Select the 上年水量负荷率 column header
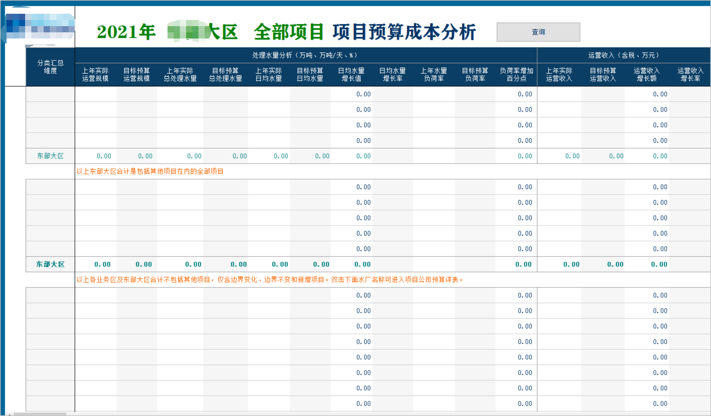 434,75
